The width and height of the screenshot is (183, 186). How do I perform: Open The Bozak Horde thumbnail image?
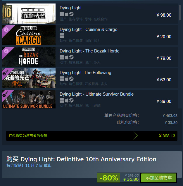tap(29, 57)
